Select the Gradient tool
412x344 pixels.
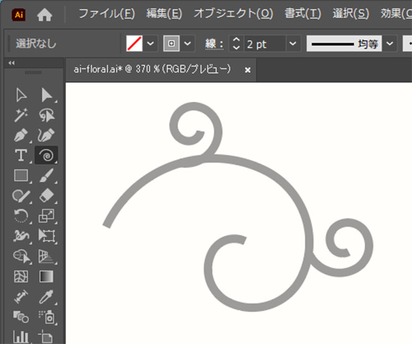tap(46, 276)
